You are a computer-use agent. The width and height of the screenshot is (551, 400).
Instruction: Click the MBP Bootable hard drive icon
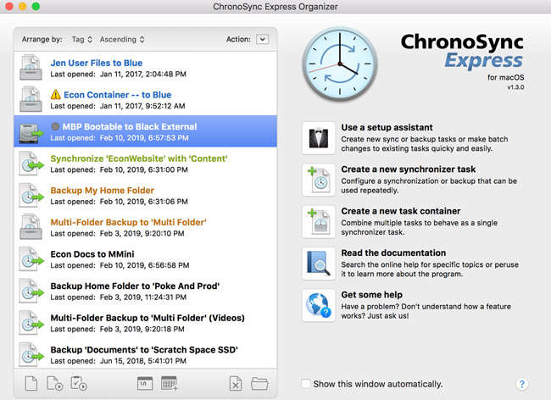coord(31,133)
